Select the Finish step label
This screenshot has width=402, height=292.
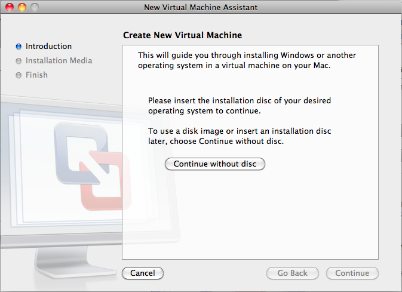tap(36, 75)
